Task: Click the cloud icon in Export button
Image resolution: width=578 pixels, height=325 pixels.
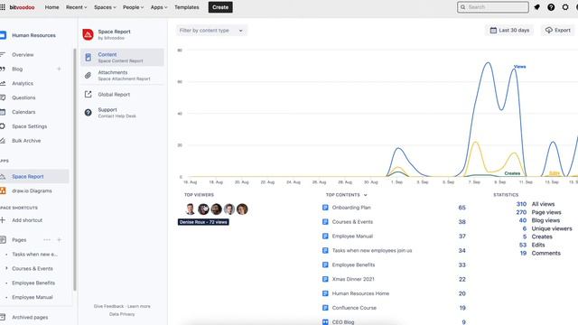Action: tap(549, 30)
